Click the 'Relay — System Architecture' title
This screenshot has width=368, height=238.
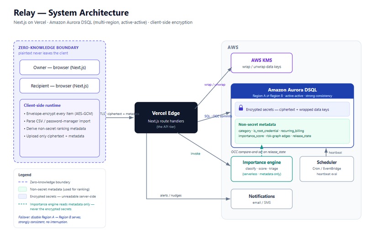click(x=71, y=13)
